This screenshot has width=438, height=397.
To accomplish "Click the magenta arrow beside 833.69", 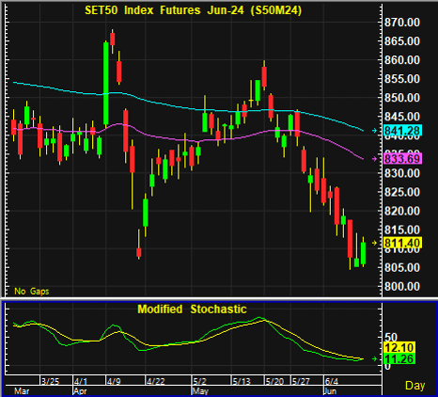I will (374, 159).
